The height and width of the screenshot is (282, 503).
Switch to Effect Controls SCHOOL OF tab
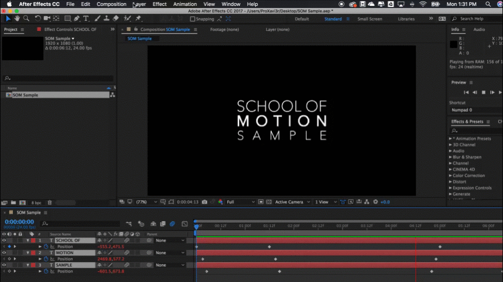point(70,29)
